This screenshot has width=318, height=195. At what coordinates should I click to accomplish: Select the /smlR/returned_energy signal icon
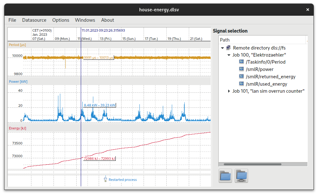(241, 76)
